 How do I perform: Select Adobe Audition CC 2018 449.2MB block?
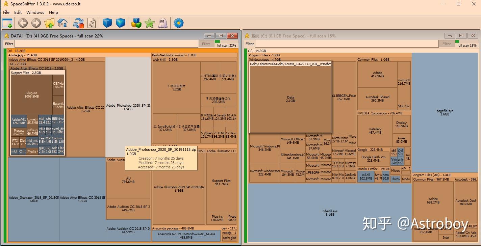pos(128,208)
